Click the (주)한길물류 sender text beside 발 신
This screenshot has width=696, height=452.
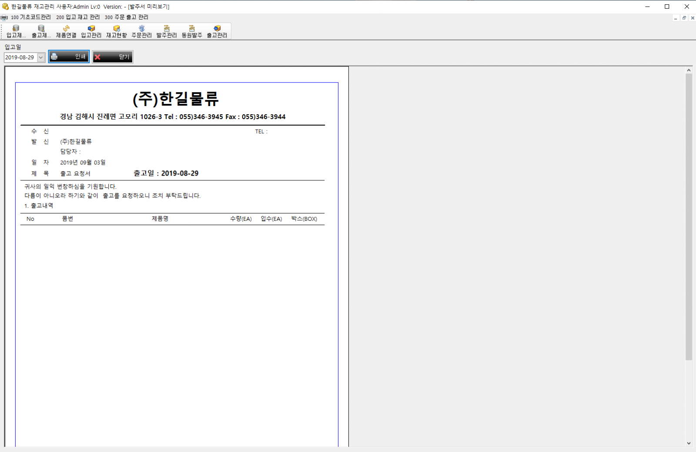(76, 142)
